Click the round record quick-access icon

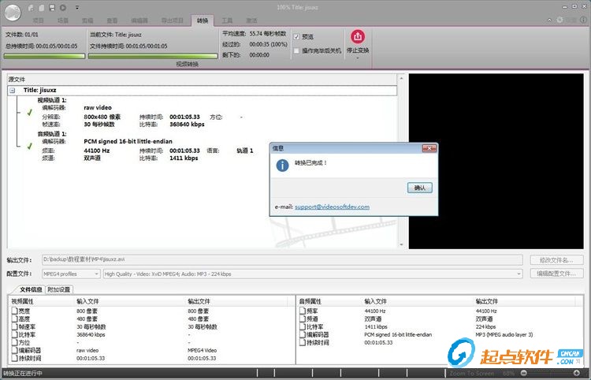(63, 8)
